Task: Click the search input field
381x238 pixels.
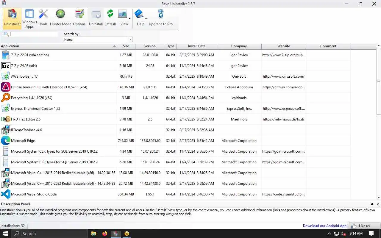Action: click(x=34, y=34)
